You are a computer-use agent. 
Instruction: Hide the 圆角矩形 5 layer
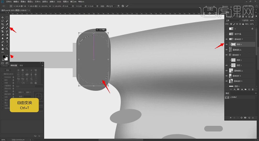coord(227,81)
